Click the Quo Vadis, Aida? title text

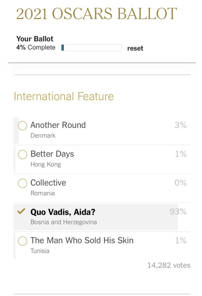pyautogui.click(x=63, y=212)
